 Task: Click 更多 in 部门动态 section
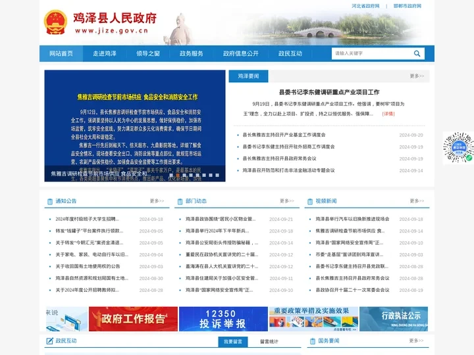(287, 201)
